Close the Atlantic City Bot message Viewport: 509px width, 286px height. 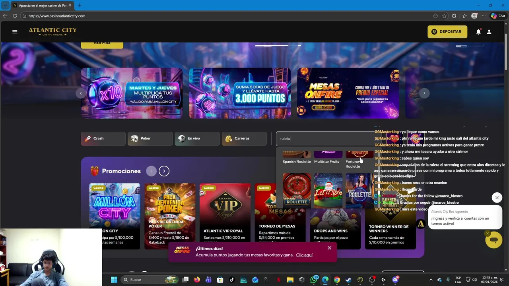click(497, 197)
